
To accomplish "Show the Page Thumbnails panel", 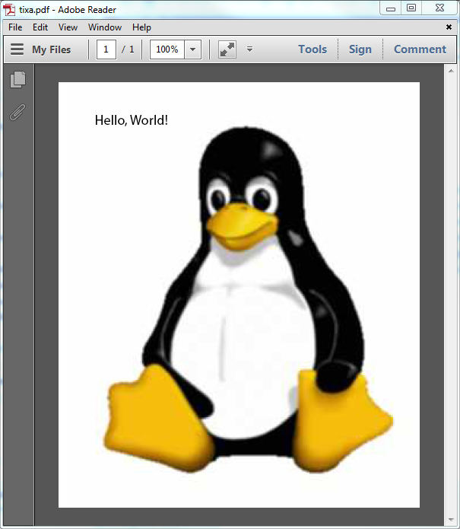I will pos(18,79).
